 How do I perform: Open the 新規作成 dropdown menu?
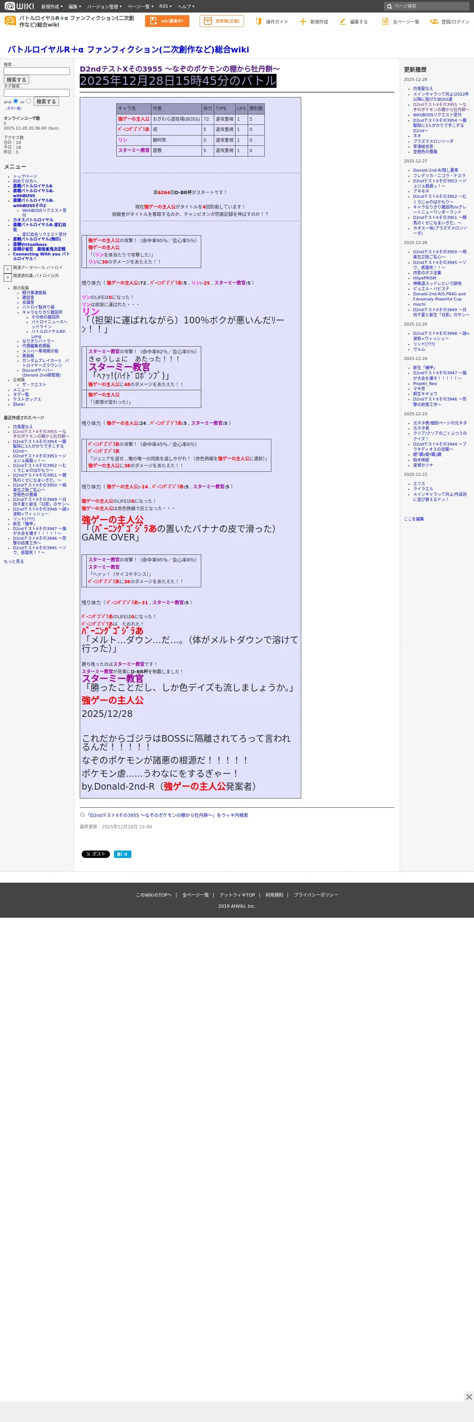52,7
